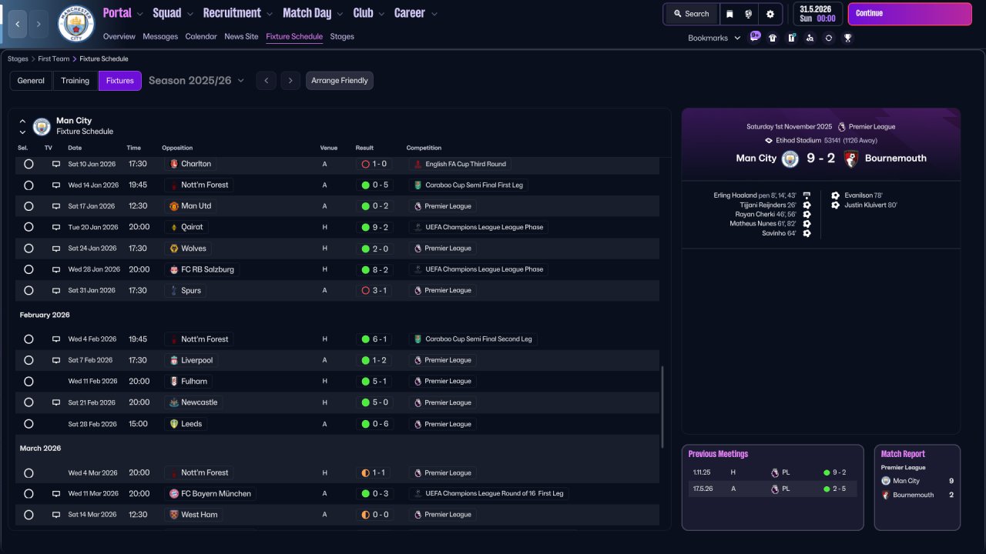Select the Leeds fixture radio button
This screenshot has width=986, height=554.
click(x=29, y=424)
